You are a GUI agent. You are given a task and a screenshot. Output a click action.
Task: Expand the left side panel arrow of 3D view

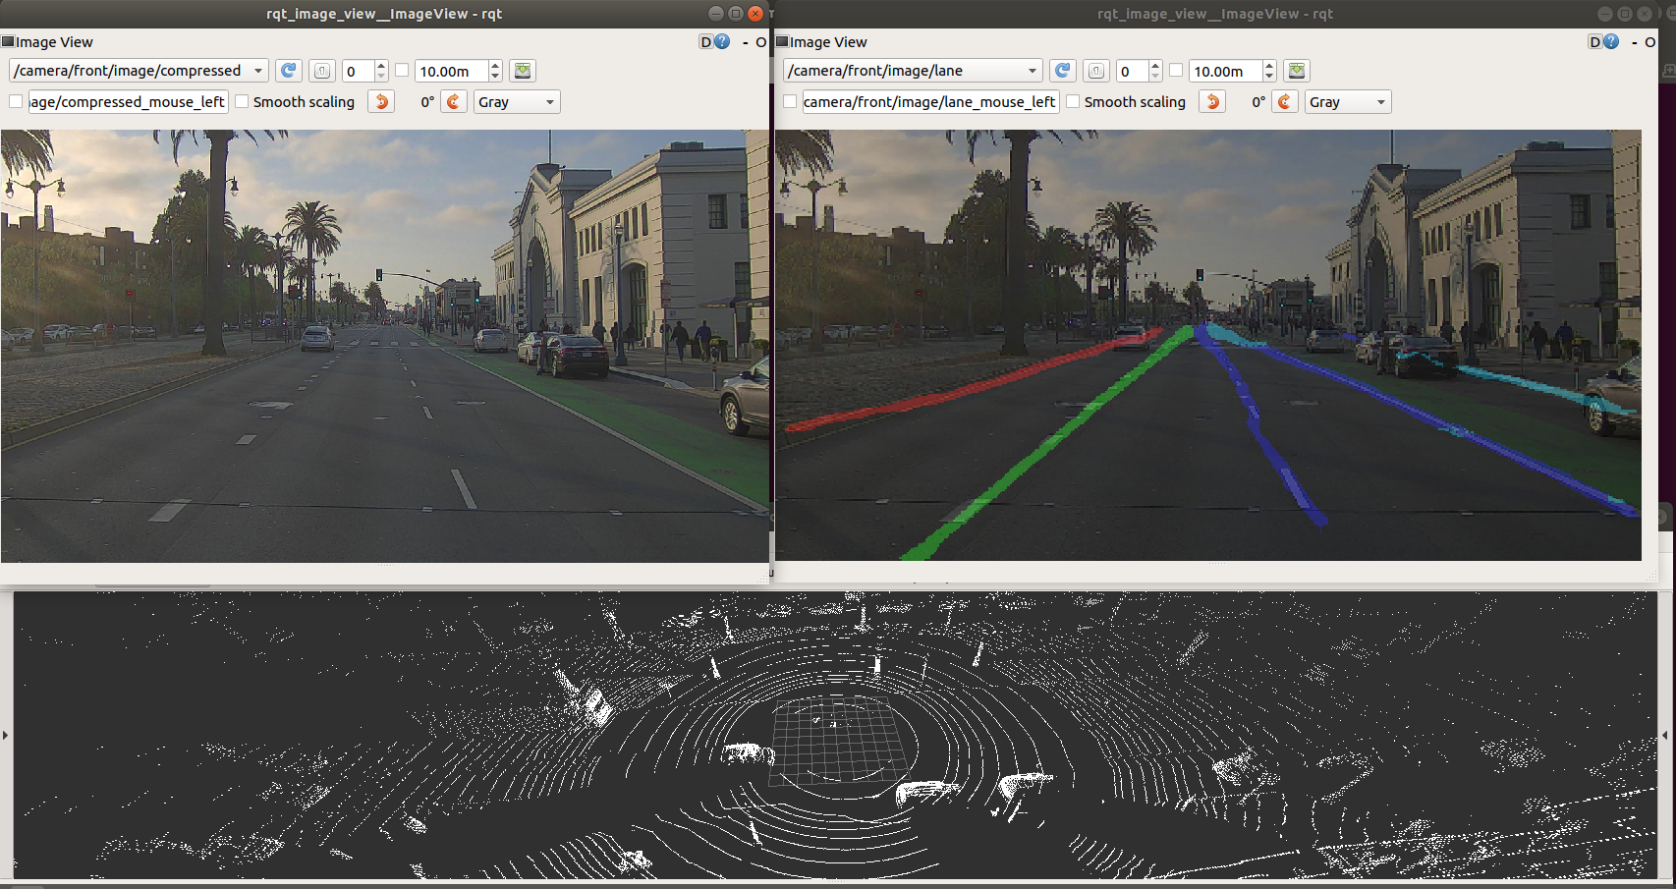coord(6,735)
